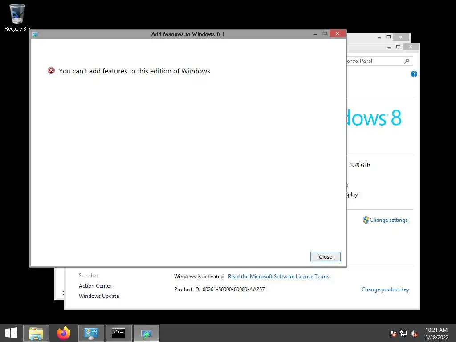The height and width of the screenshot is (342, 456).
Task: Click the Close button in Add features dialog
Action: point(325,257)
